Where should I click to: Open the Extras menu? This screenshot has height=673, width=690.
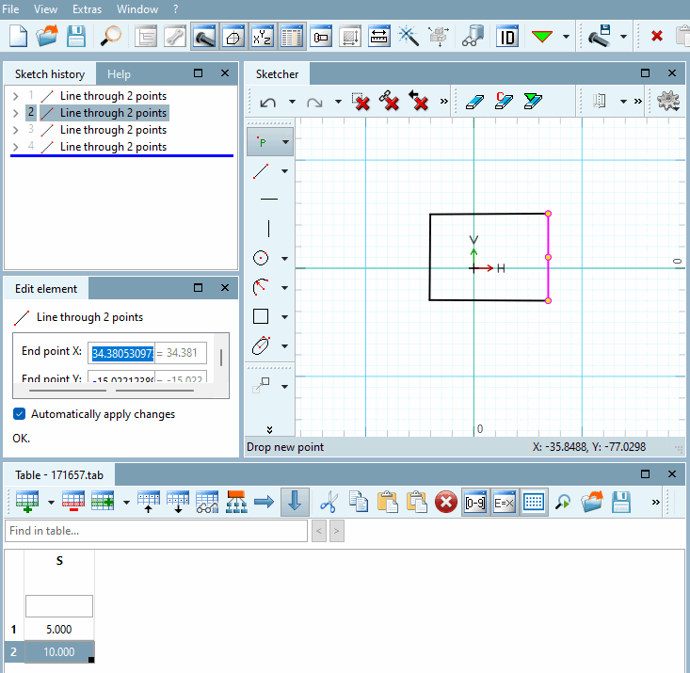click(87, 8)
